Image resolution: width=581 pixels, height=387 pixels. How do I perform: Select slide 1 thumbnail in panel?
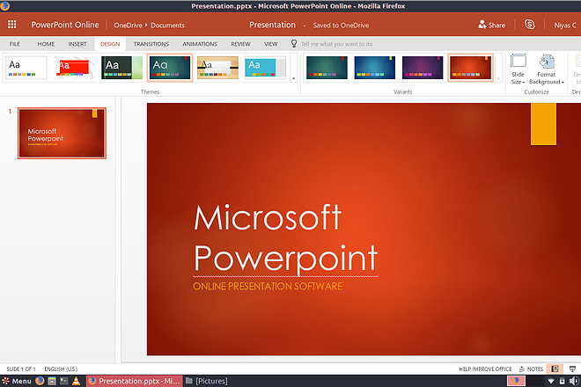click(62, 133)
